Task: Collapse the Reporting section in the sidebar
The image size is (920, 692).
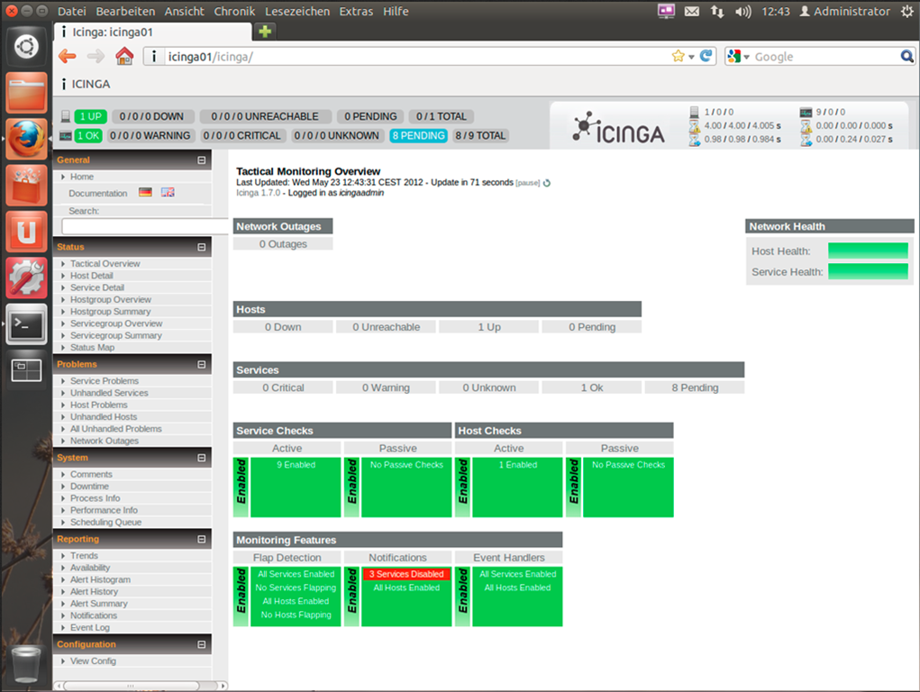Action: click(x=202, y=540)
